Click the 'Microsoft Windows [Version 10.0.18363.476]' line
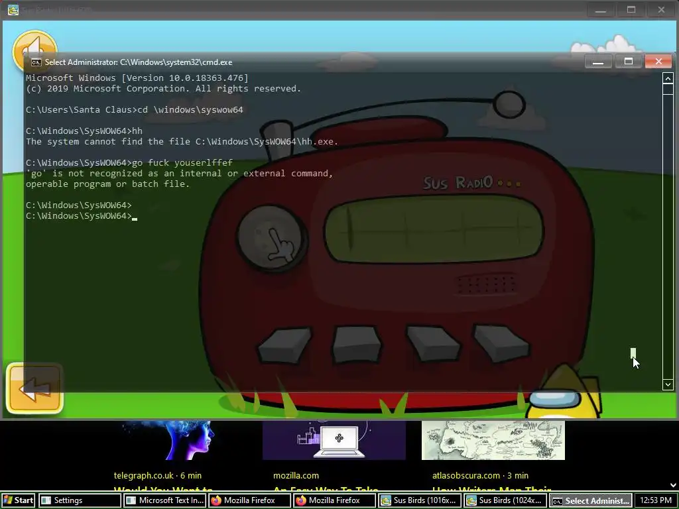 click(x=137, y=78)
